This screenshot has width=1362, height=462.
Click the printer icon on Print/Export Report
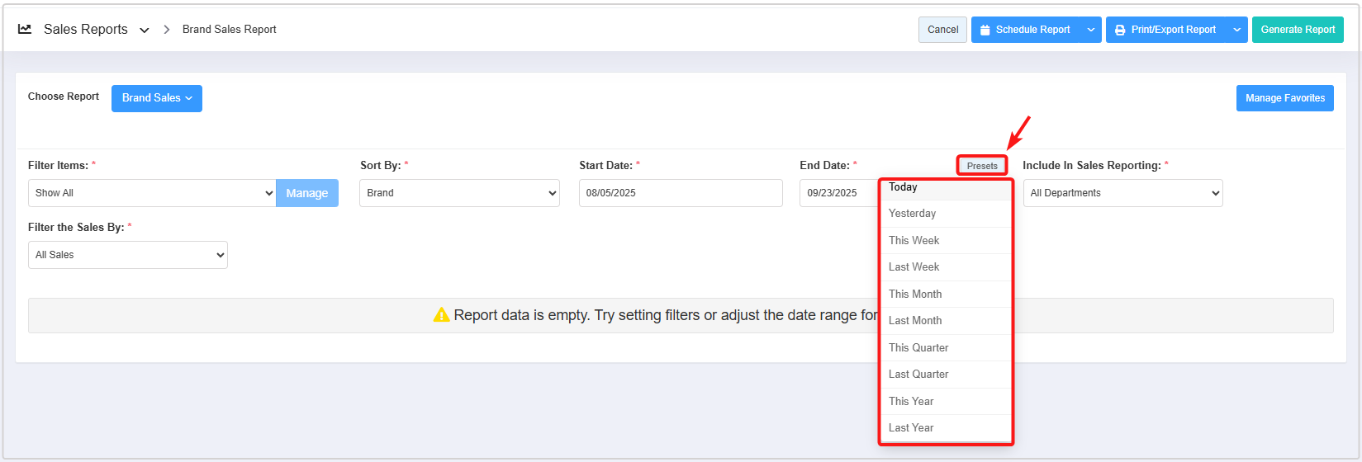[x=1120, y=30]
